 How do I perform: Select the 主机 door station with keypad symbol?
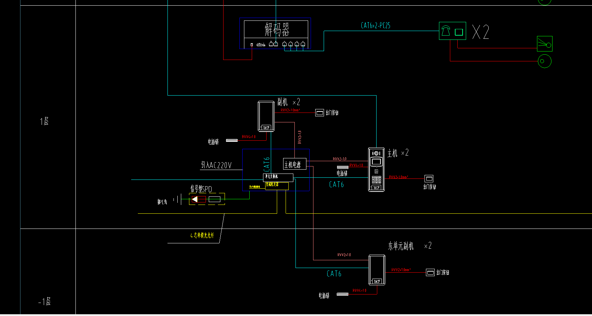(x=376, y=170)
